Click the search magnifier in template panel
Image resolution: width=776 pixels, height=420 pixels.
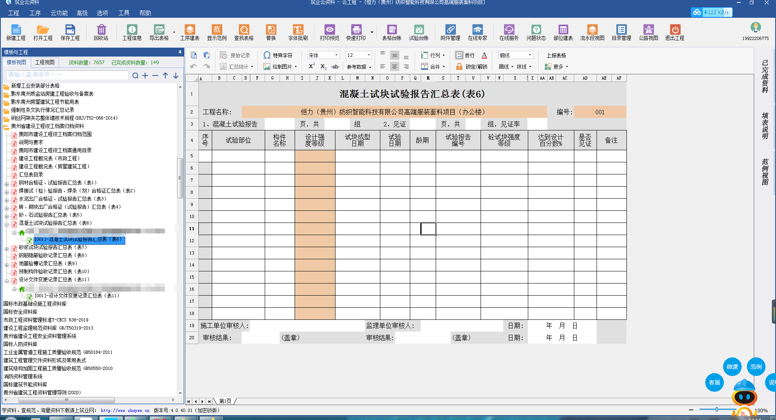pyautogui.click(x=135, y=76)
